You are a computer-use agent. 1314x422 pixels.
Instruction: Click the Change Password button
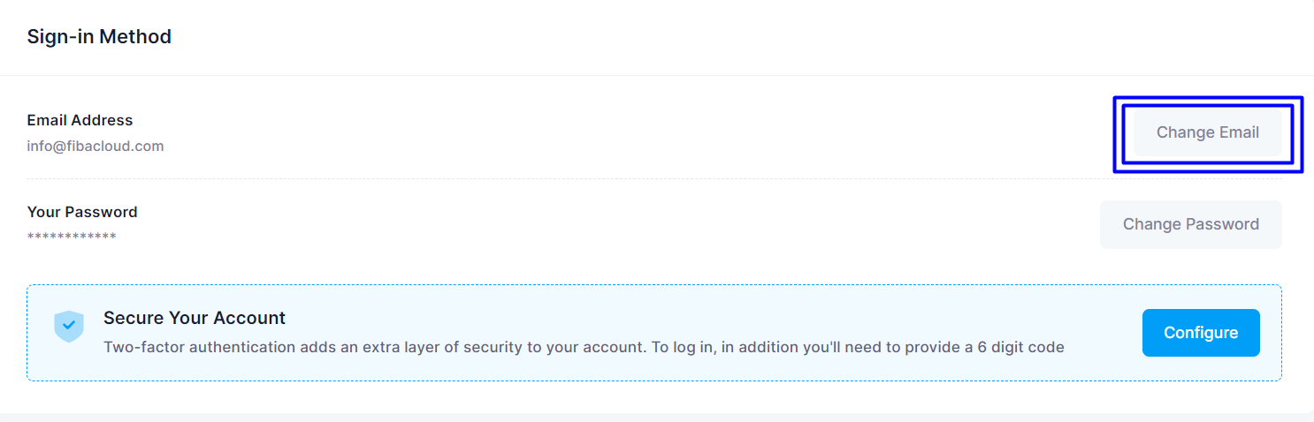point(1190,224)
